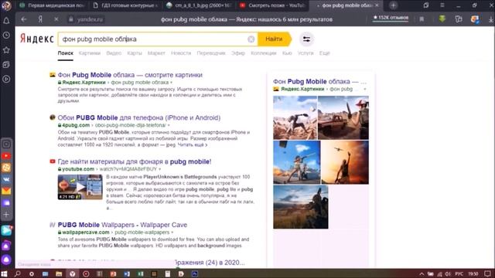Open 'Где найти материалы для фонаря' result
Screen dimensions: 495x278
(135, 161)
